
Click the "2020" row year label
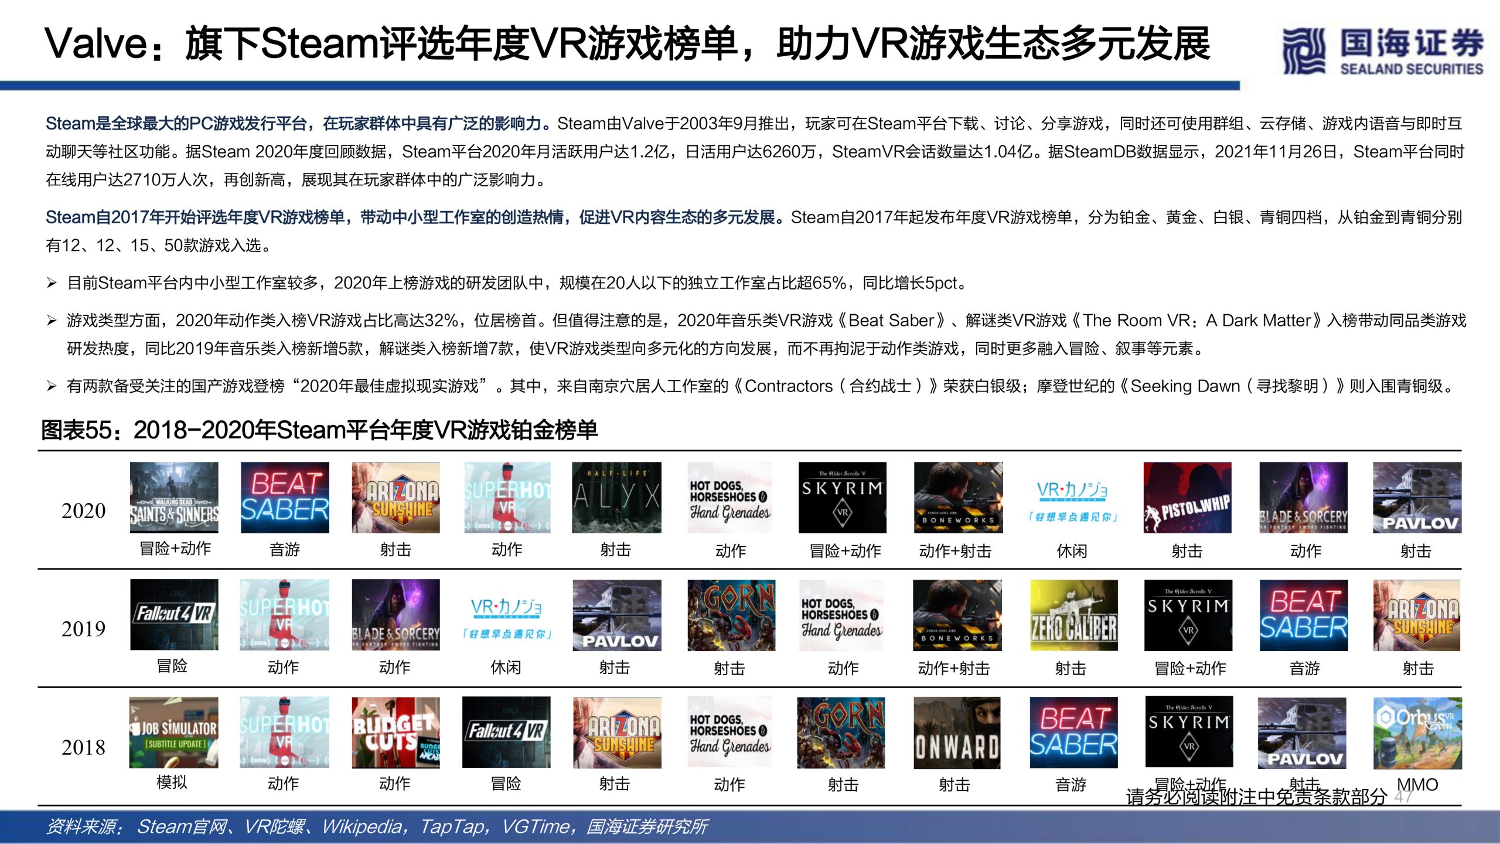point(83,511)
